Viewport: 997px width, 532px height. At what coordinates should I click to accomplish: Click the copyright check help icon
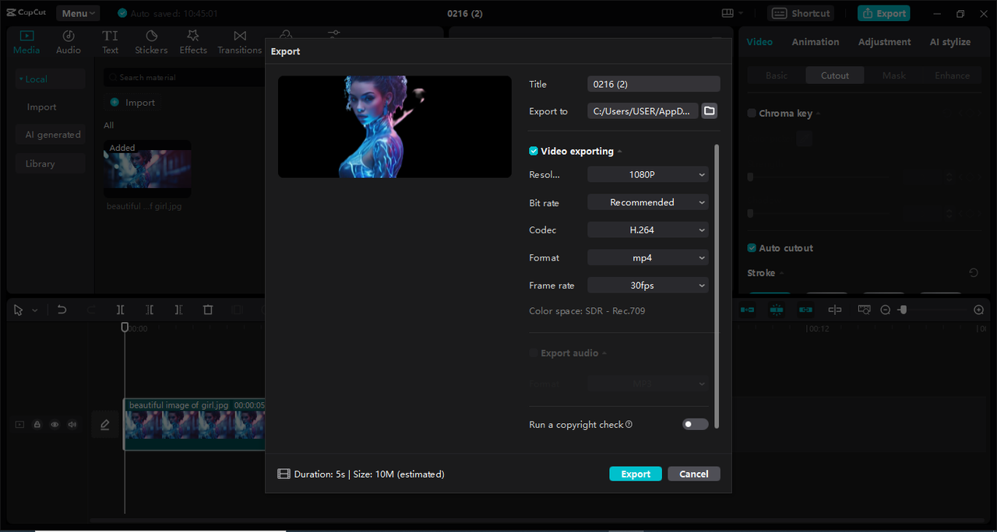(629, 425)
